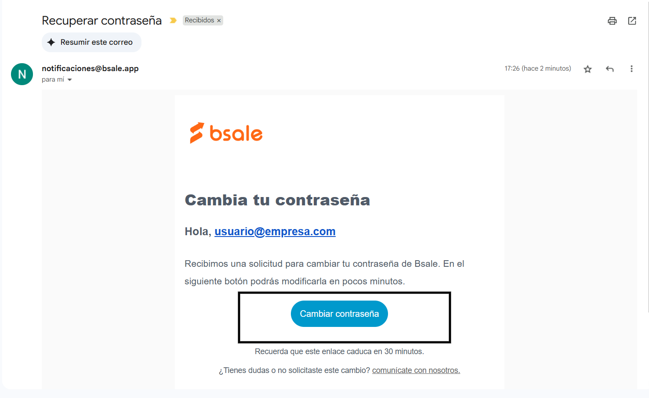Click the Recuperar contraseña subject title
Viewport: 649px width, 398px height.
[102, 21]
